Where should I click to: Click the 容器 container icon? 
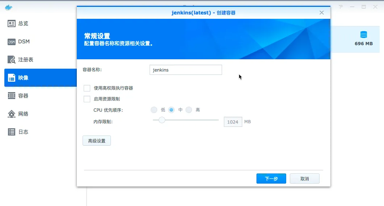[x=12, y=96]
